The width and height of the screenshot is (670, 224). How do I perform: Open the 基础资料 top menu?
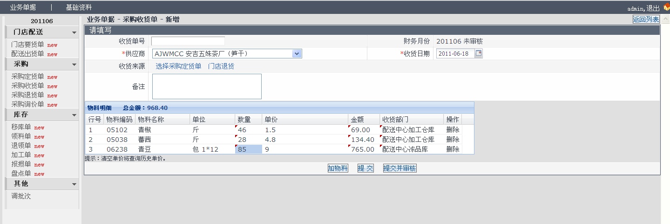[79, 7]
